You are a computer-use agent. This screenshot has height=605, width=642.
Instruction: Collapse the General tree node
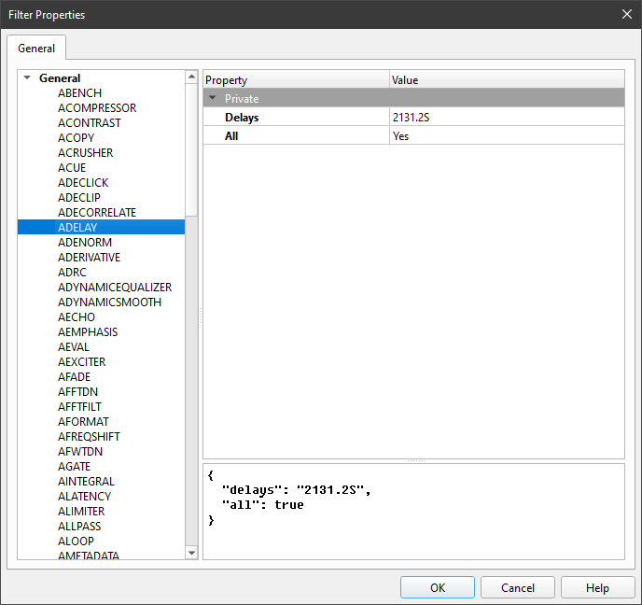click(28, 78)
